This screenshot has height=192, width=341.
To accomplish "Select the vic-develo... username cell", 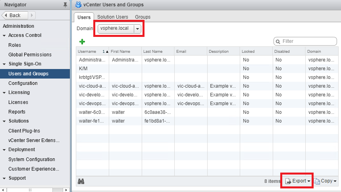I will pos(92,94).
